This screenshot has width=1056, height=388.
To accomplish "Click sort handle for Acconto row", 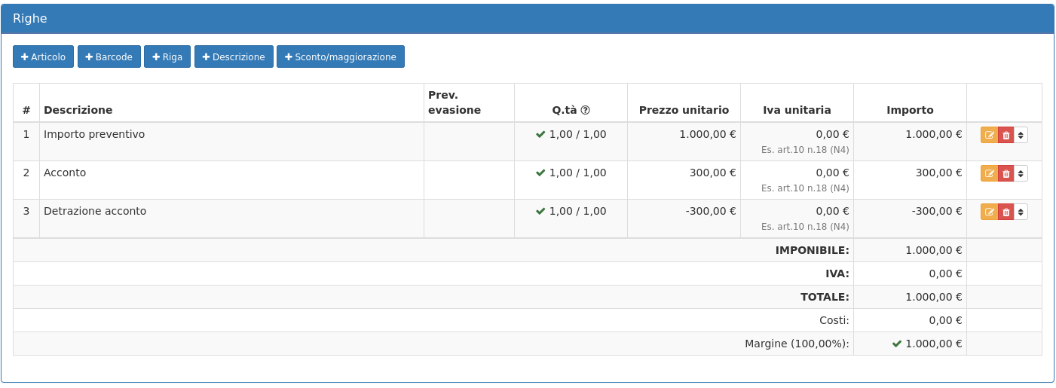I will click(x=1021, y=173).
